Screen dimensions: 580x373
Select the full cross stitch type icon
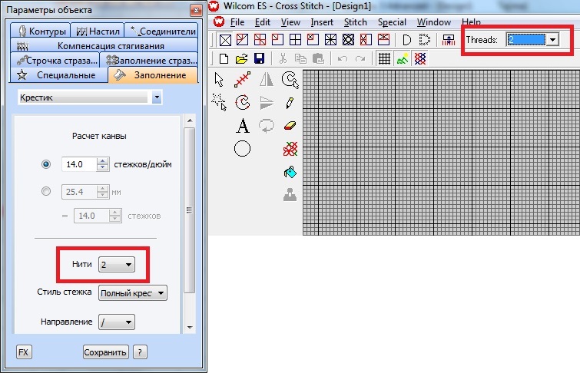tap(225, 40)
